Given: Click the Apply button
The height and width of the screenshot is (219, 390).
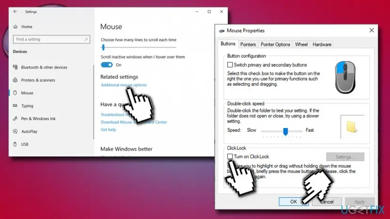Looking at the screenshot, I should 359,202.
